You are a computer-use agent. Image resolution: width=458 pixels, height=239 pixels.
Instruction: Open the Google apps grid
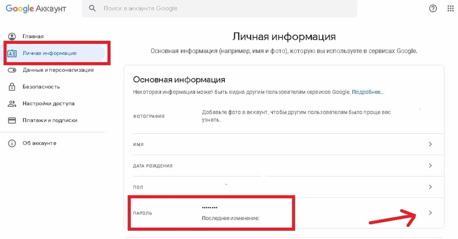[450, 8]
